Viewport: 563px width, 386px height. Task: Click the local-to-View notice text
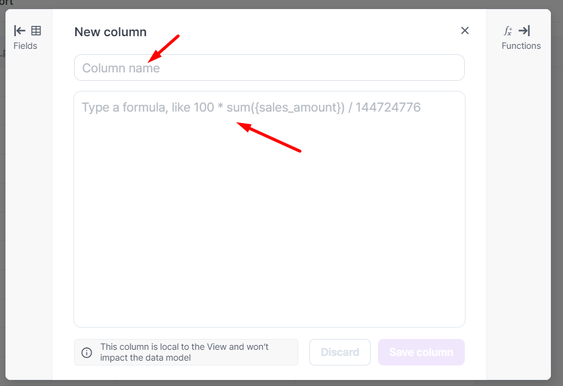click(x=184, y=352)
